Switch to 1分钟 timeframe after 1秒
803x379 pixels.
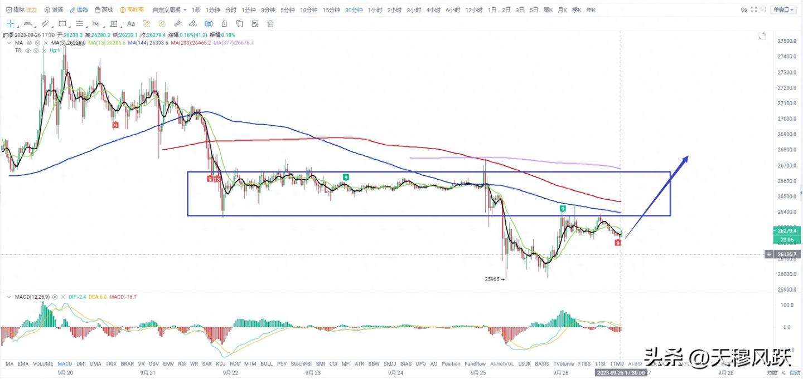[x=213, y=10]
